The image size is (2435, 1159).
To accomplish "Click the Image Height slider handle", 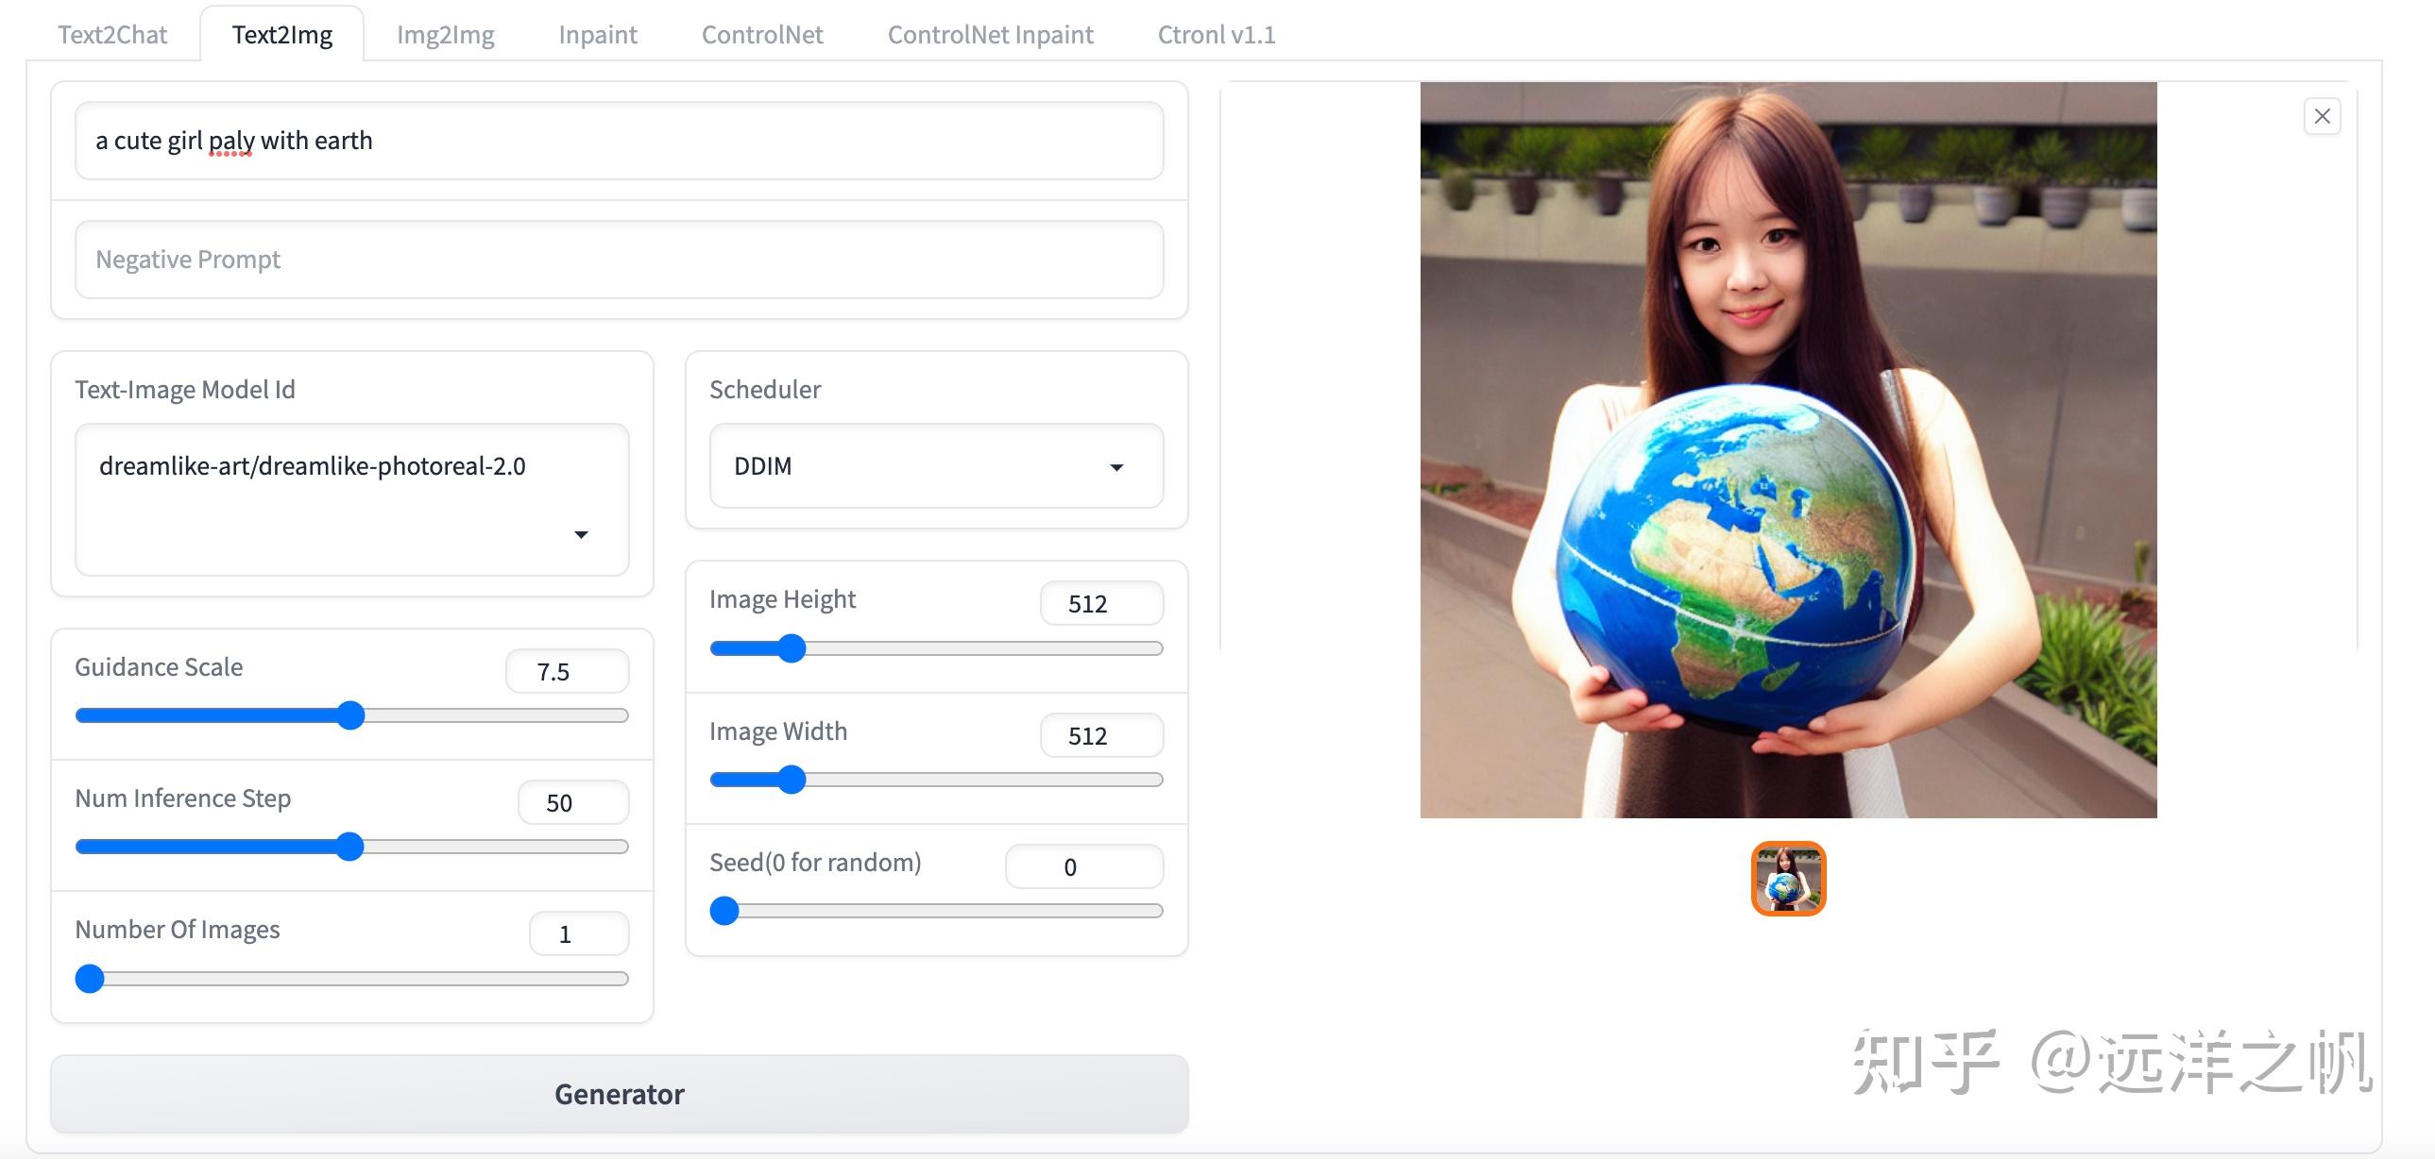I will (792, 648).
